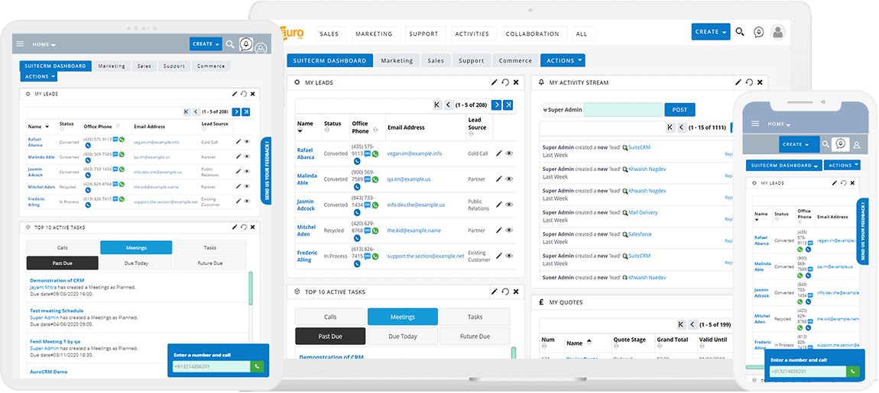Jump to last leads page on laptop
Viewport: 879px width, 393px height.
click(508, 105)
